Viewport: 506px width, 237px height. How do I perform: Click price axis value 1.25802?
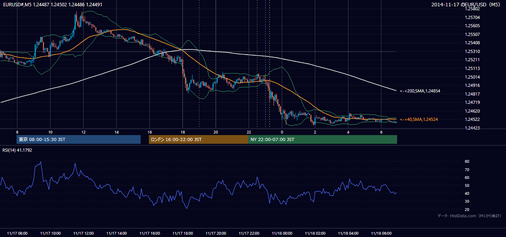click(473, 9)
